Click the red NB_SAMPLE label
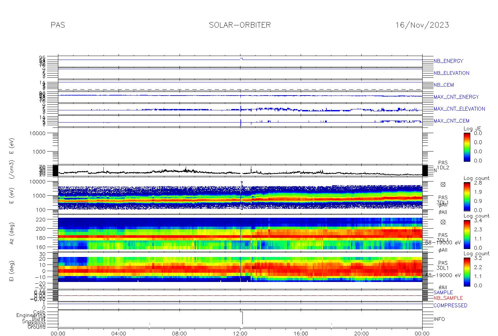Viewport: 498px width, 336px height. [x=448, y=298]
